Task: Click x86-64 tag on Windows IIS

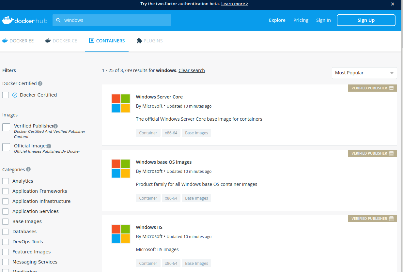Action: tap(171, 264)
